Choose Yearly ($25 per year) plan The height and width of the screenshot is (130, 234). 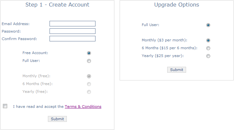(208, 56)
